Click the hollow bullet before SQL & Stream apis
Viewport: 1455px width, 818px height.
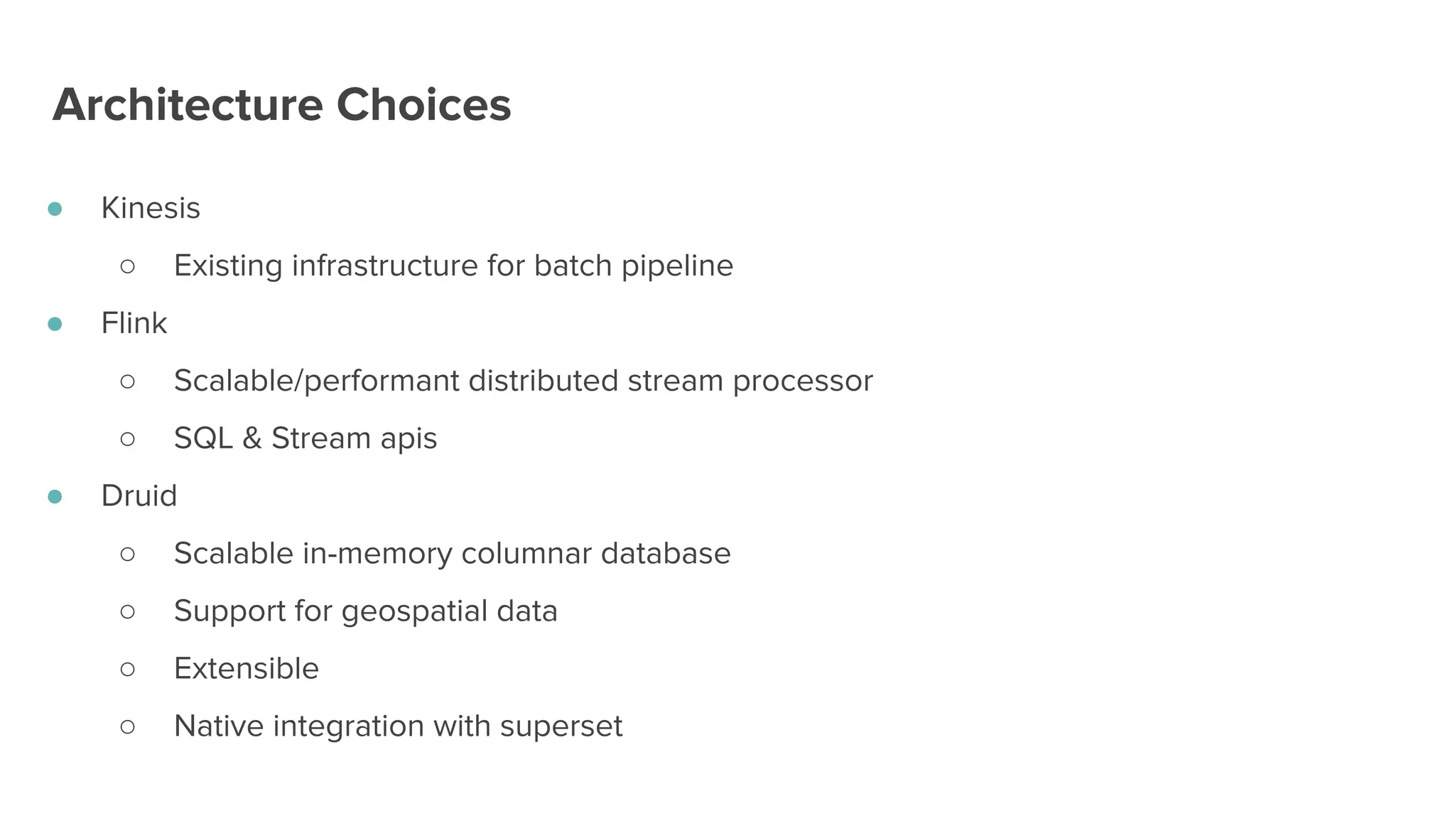(x=128, y=439)
